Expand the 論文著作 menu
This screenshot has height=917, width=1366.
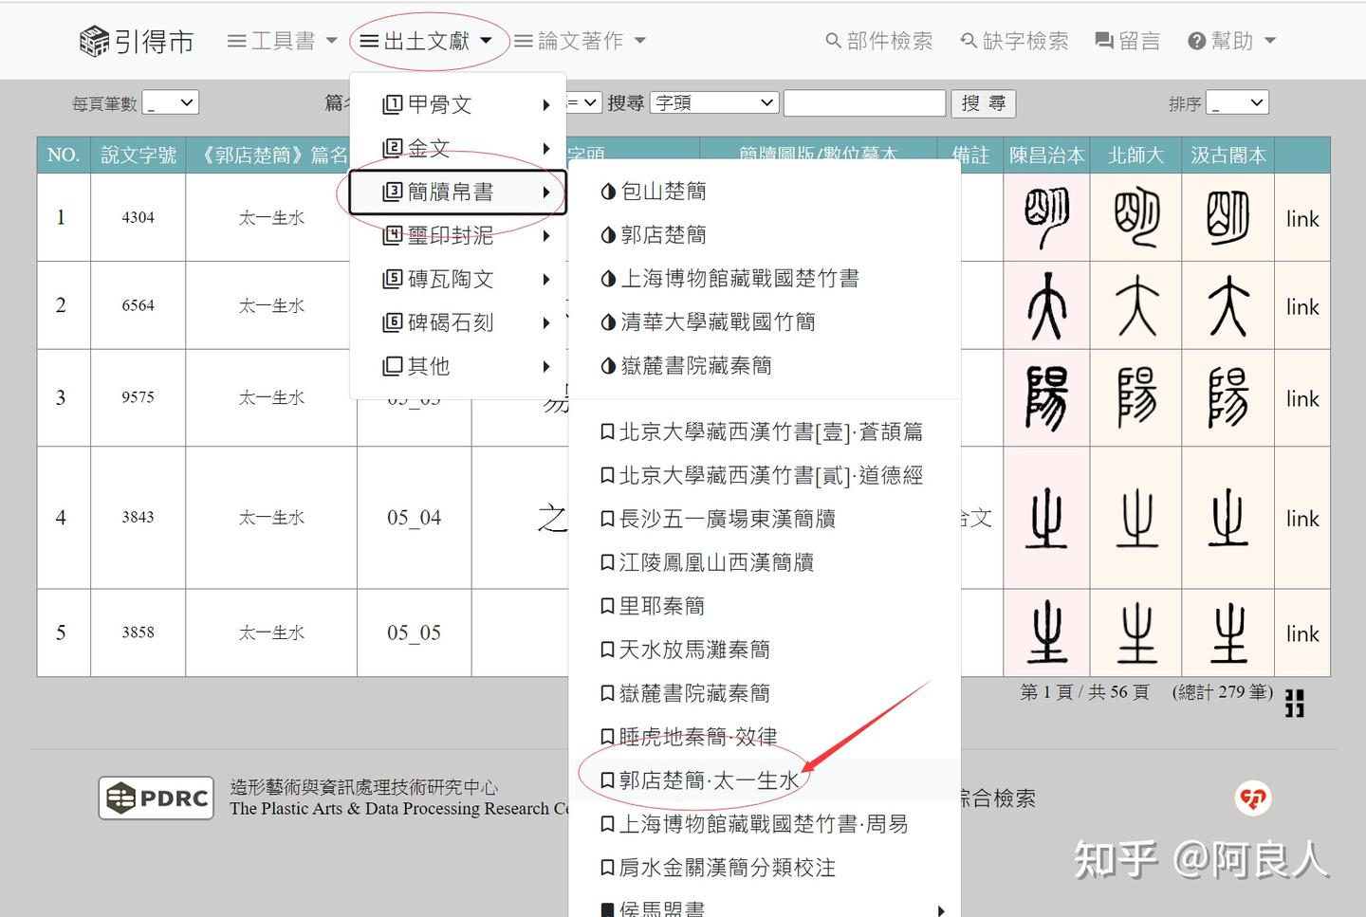(580, 41)
